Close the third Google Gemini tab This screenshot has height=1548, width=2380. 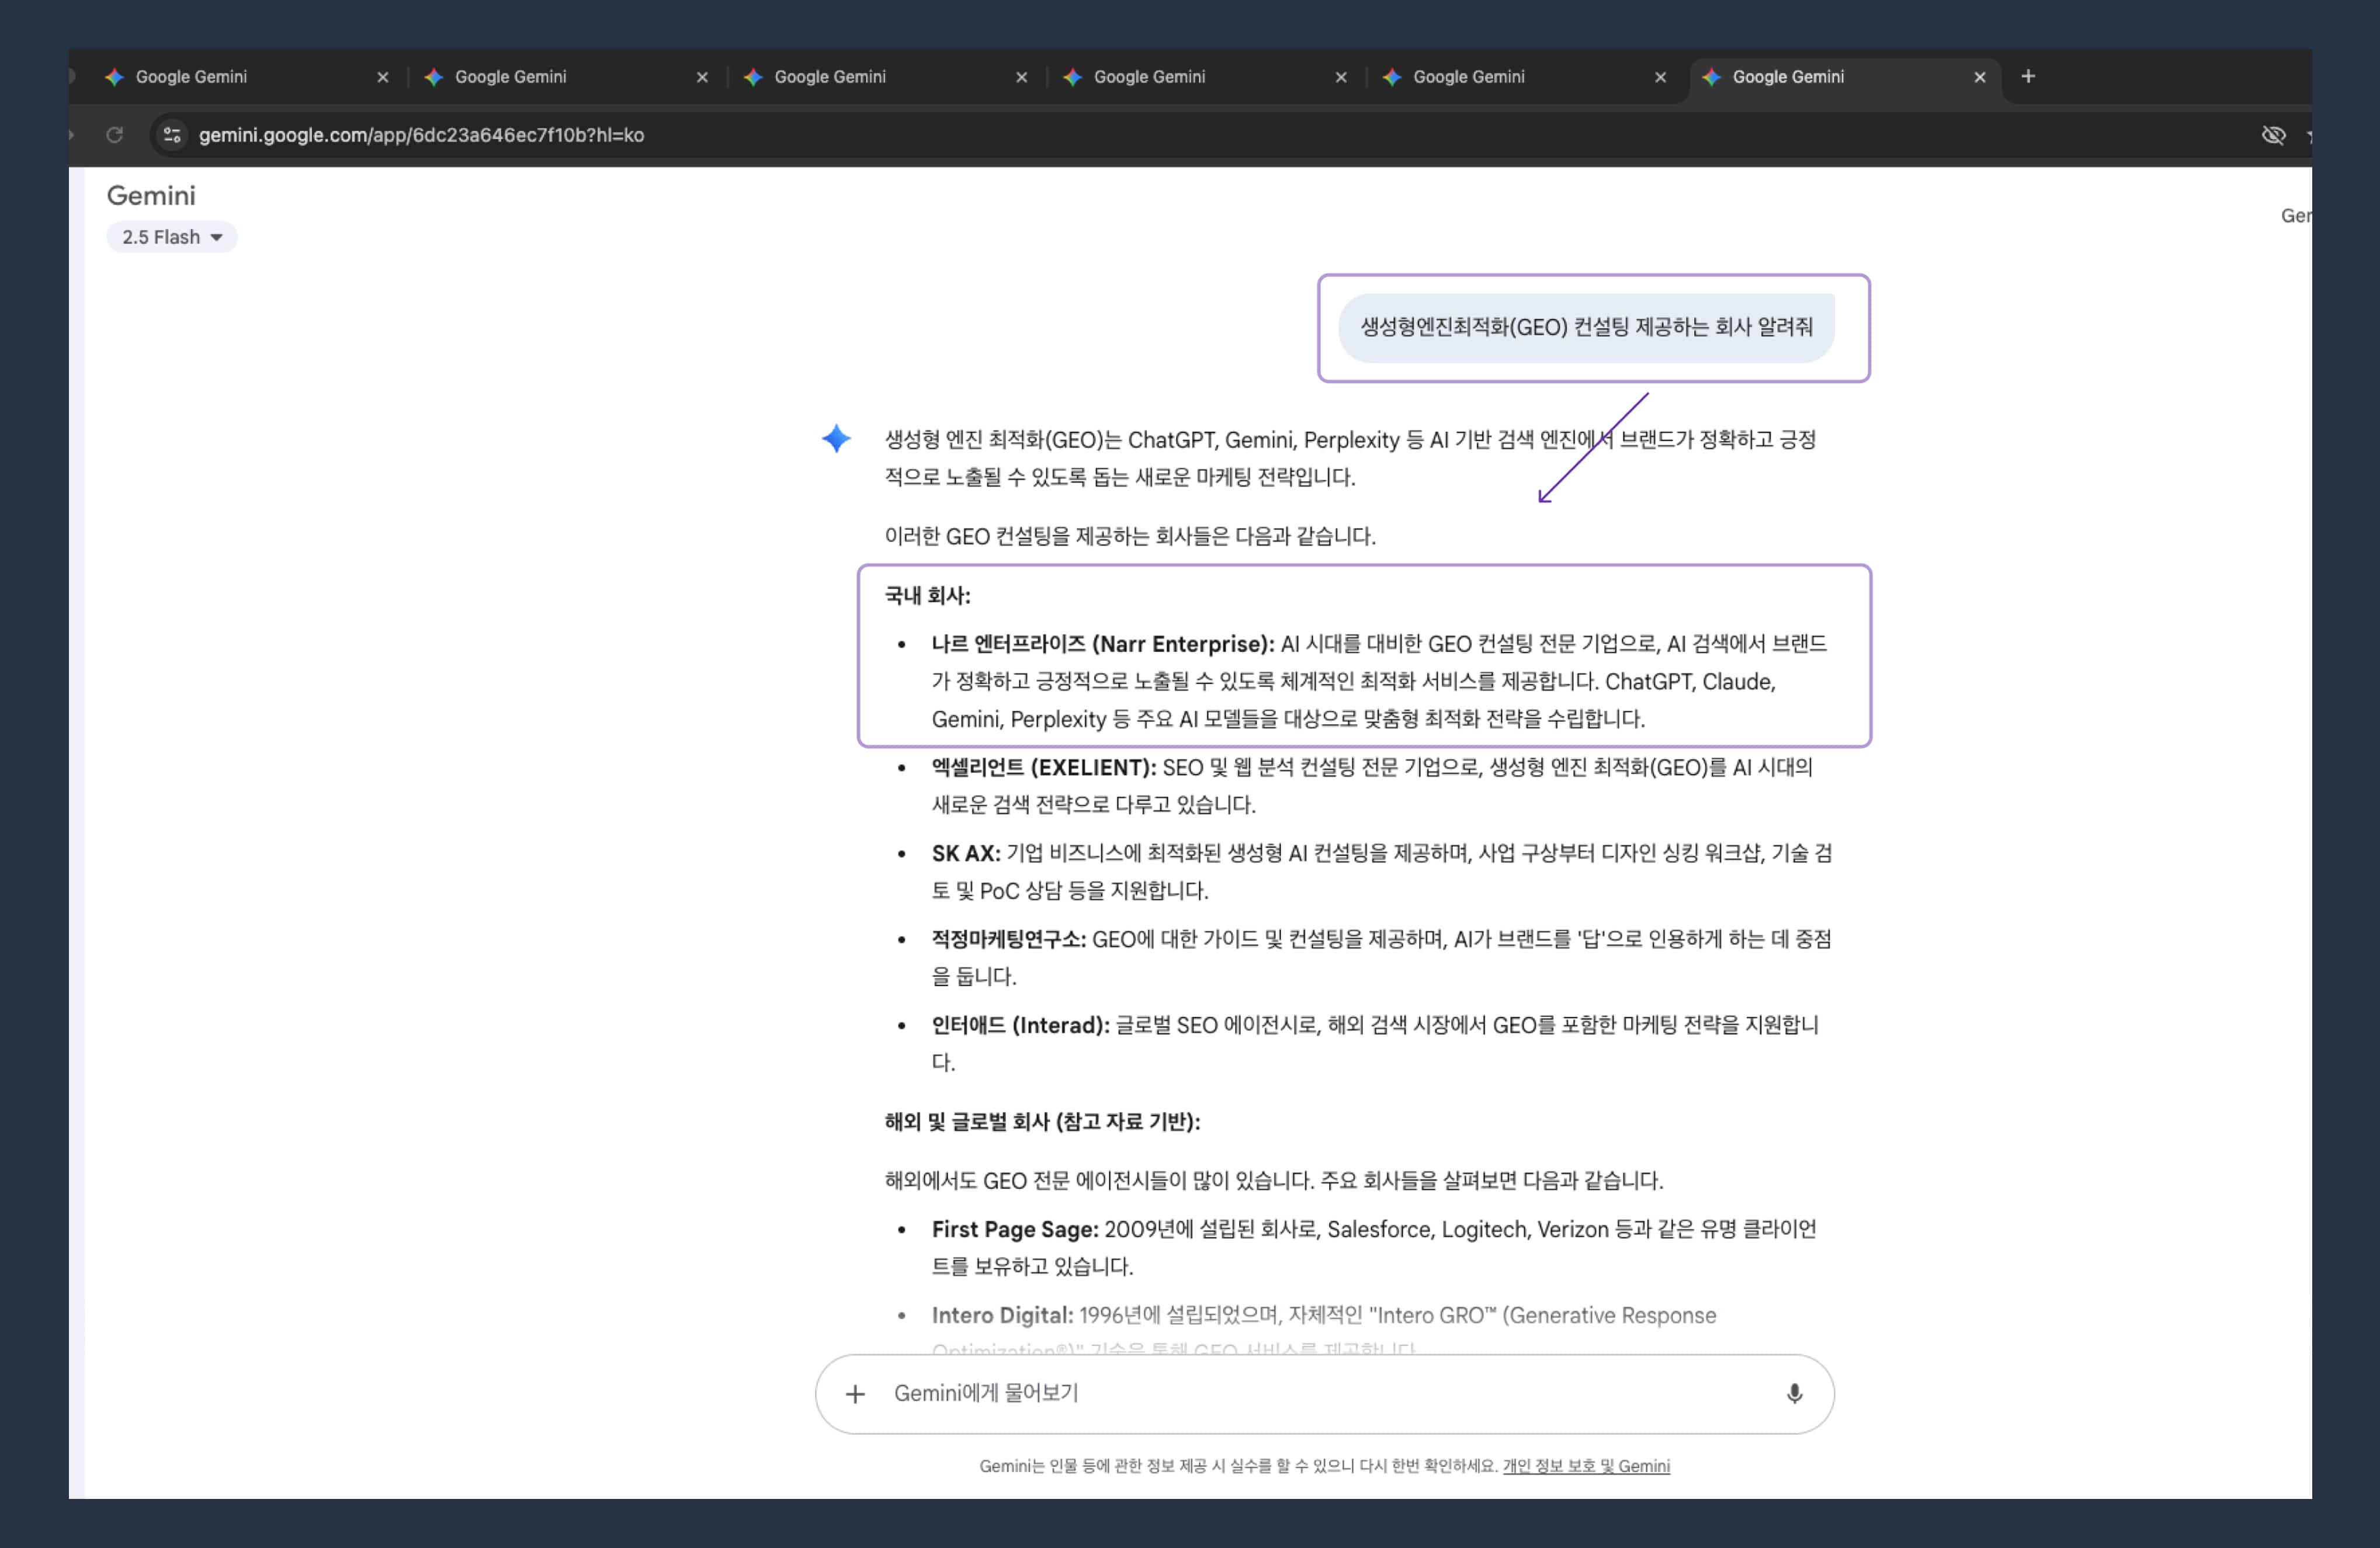[1021, 77]
